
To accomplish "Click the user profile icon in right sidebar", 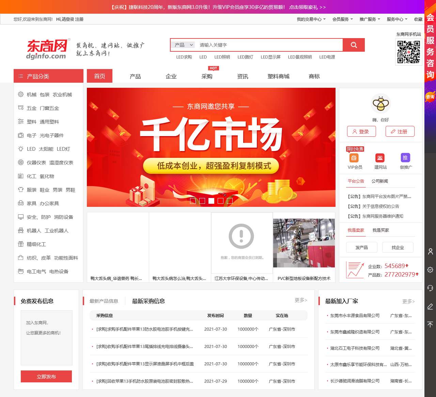I will [x=430, y=252].
